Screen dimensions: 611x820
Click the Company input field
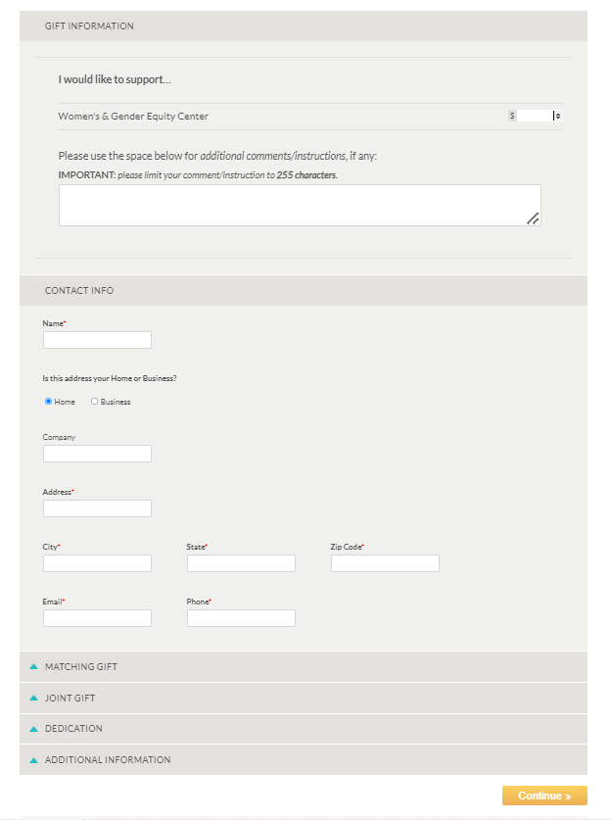point(97,454)
